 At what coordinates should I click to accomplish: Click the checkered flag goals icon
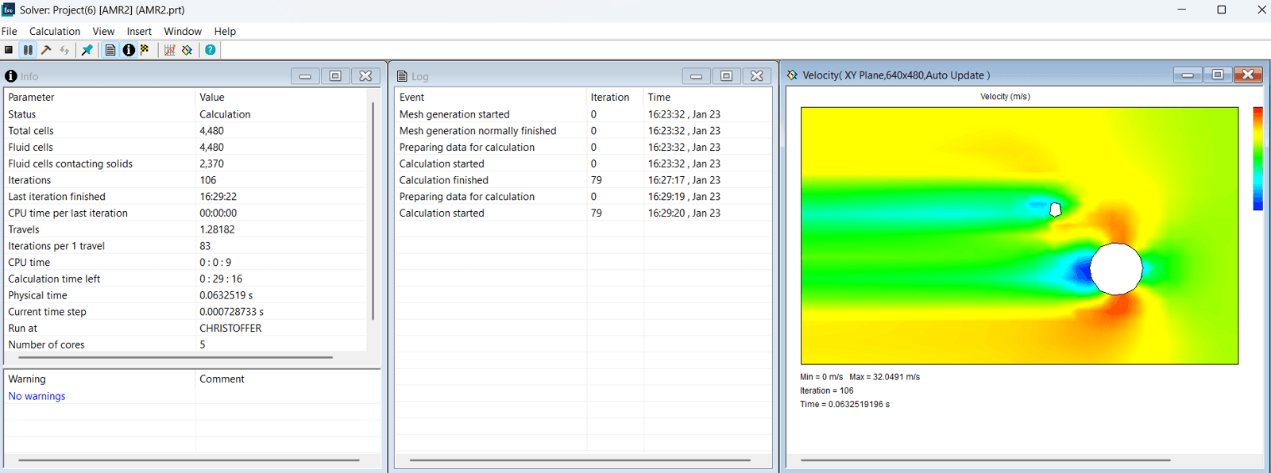tap(145, 50)
